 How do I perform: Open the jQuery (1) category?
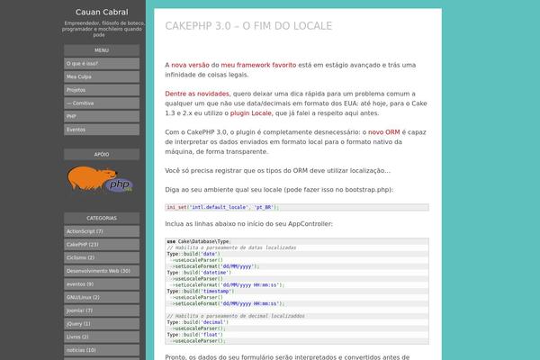(102, 324)
